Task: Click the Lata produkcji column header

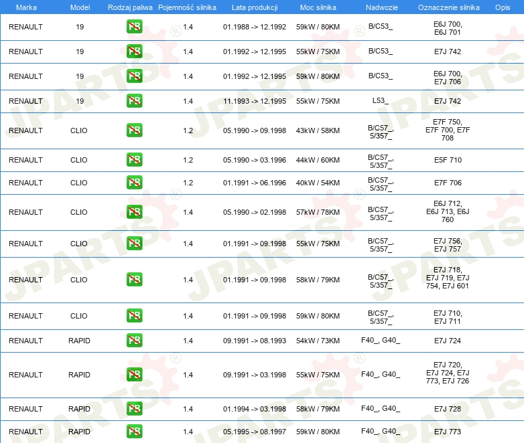Action: click(x=255, y=7)
